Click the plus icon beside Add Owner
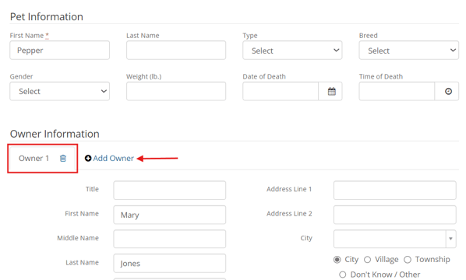 88,159
